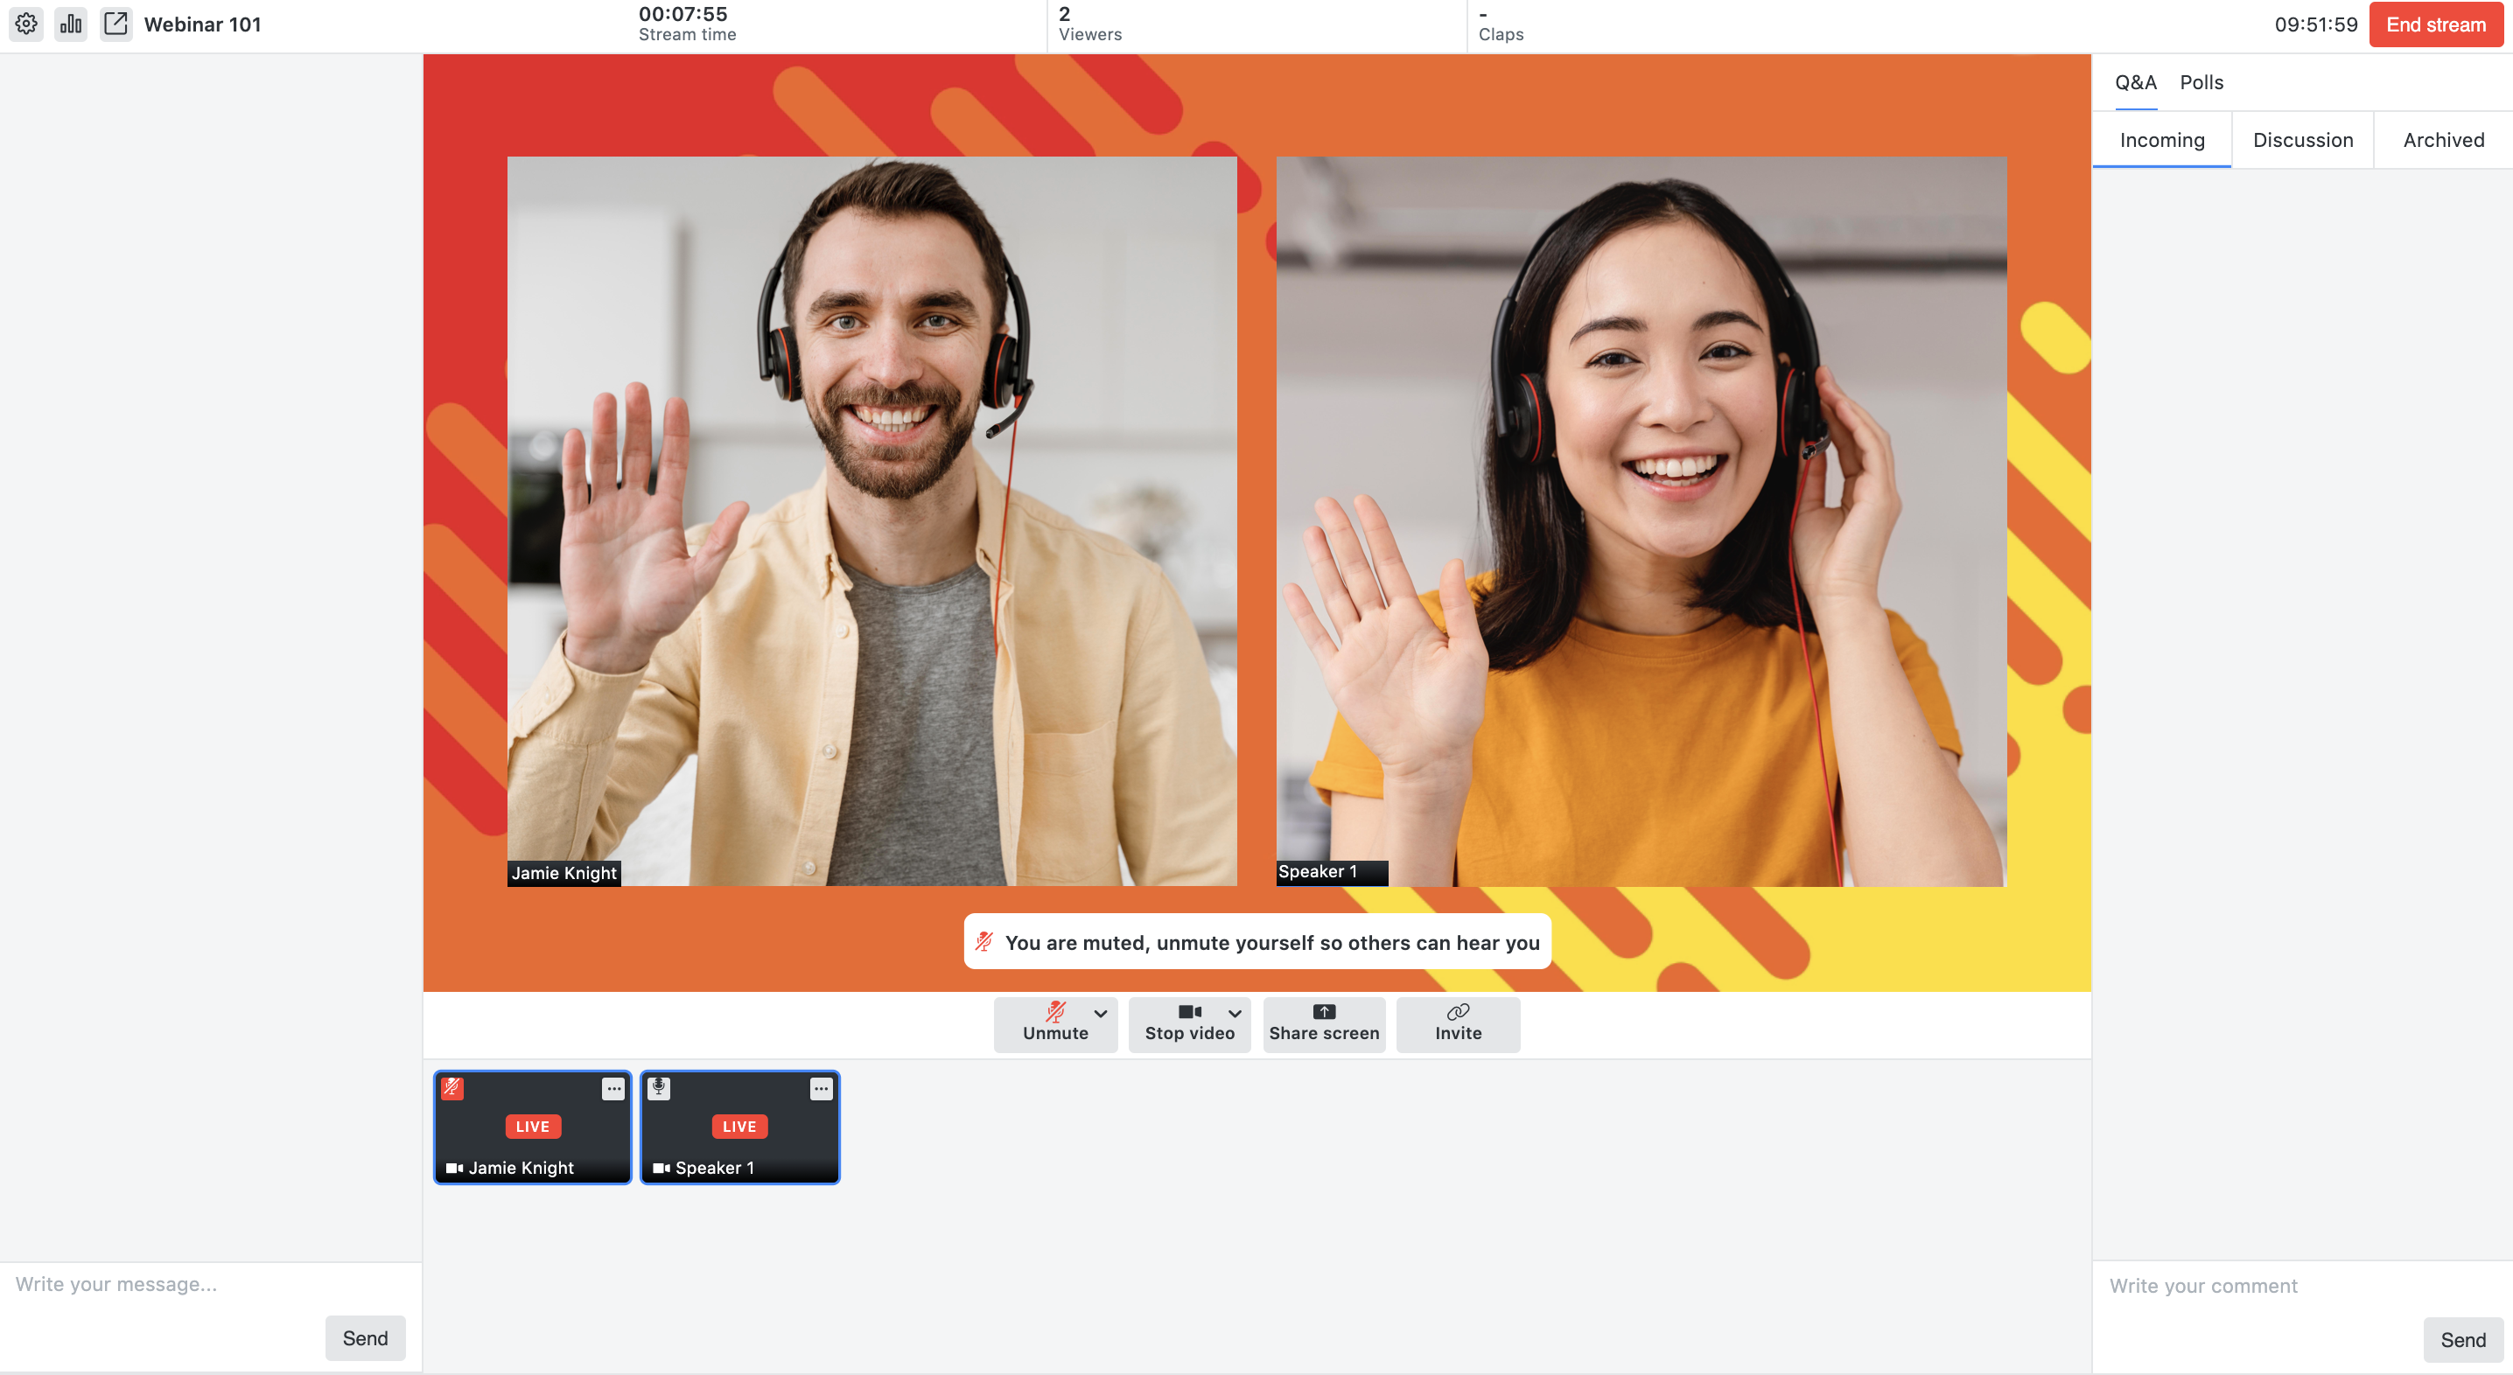The width and height of the screenshot is (2513, 1375).
Task: Click the Claps counter
Action: point(1501,24)
